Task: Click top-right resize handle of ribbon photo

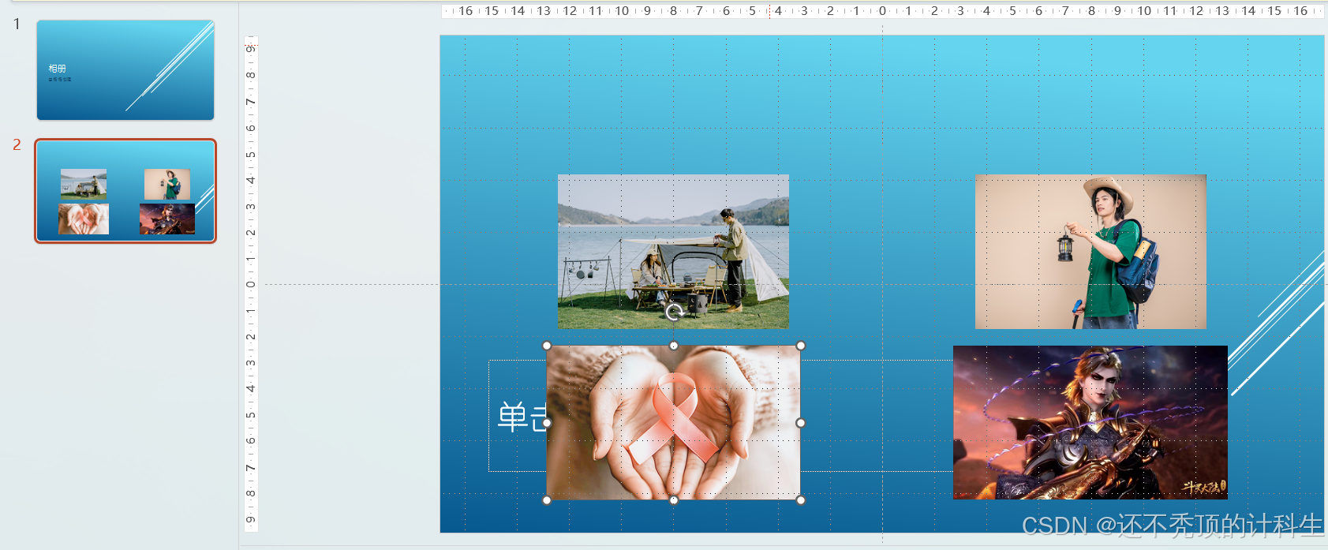Action: (x=801, y=346)
